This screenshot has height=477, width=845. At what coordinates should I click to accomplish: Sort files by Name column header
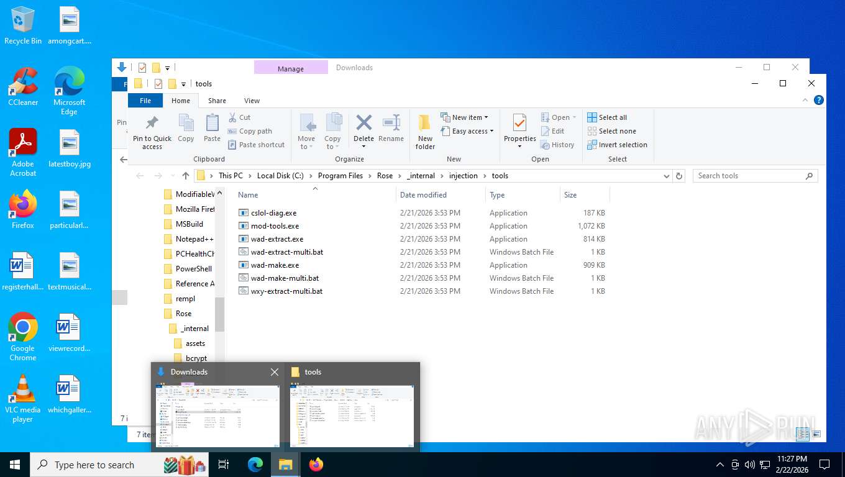315,195
